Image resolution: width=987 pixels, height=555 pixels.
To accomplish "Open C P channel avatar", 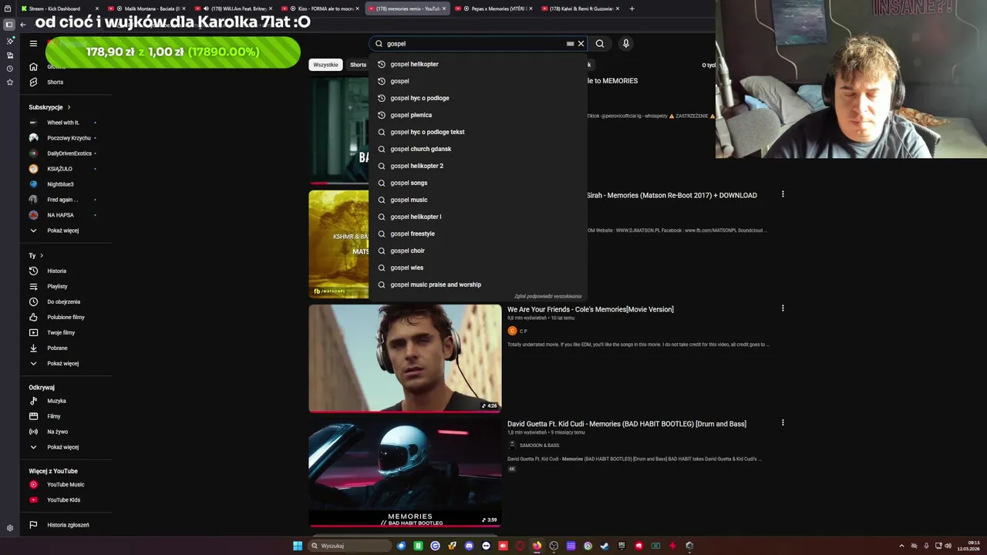I will click(x=512, y=331).
